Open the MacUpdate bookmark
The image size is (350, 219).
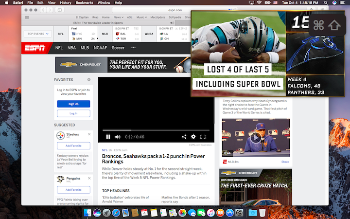point(158,17)
